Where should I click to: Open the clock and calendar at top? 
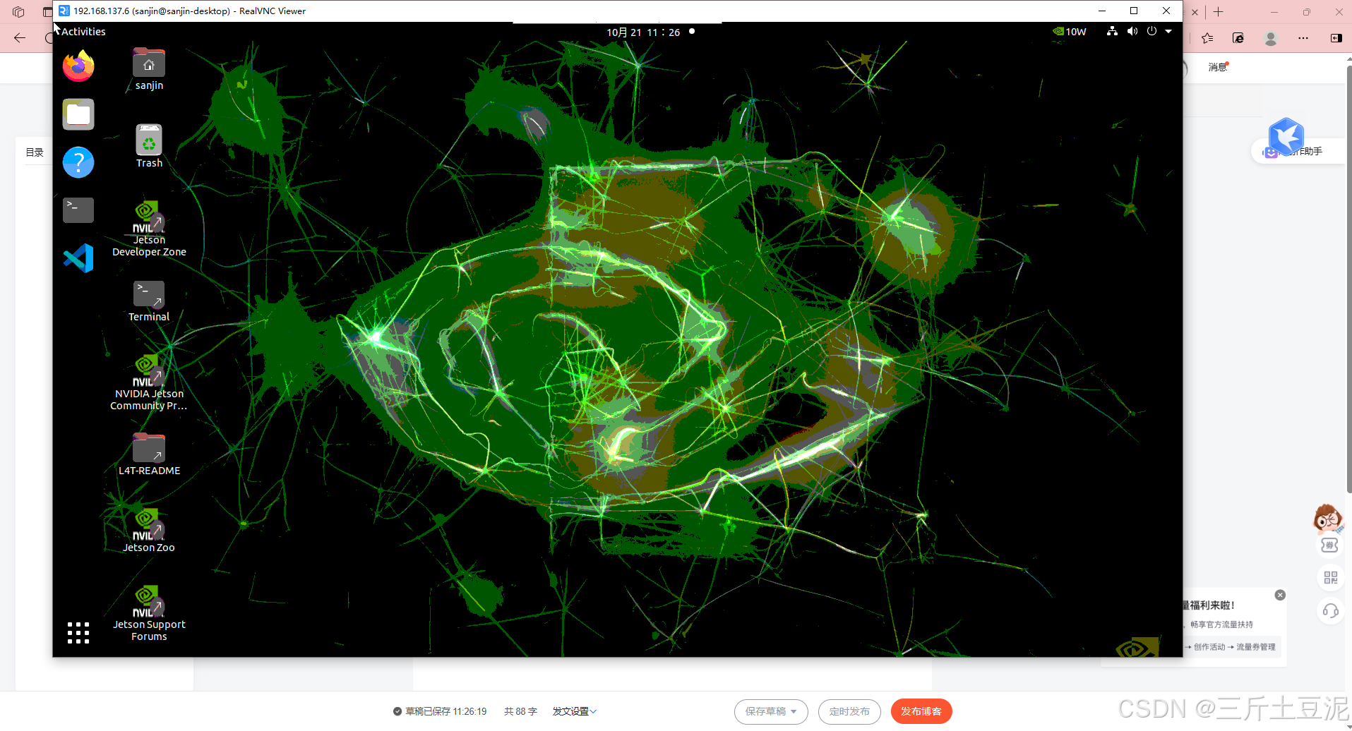point(643,32)
